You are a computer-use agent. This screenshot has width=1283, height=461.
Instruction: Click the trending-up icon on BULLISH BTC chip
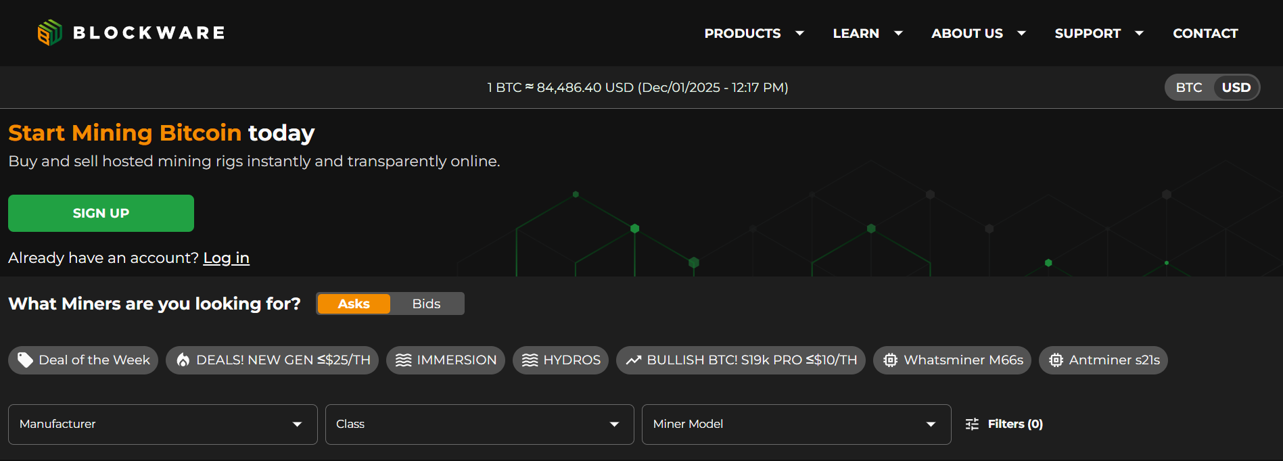tap(633, 360)
